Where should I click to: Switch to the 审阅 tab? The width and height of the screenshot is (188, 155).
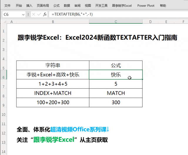pos(77,6)
